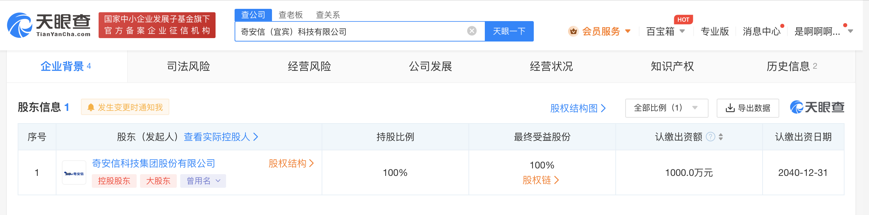Click the 天眼查 logo near export button
Screen dimensions: 869x215
click(x=817, y=107)
